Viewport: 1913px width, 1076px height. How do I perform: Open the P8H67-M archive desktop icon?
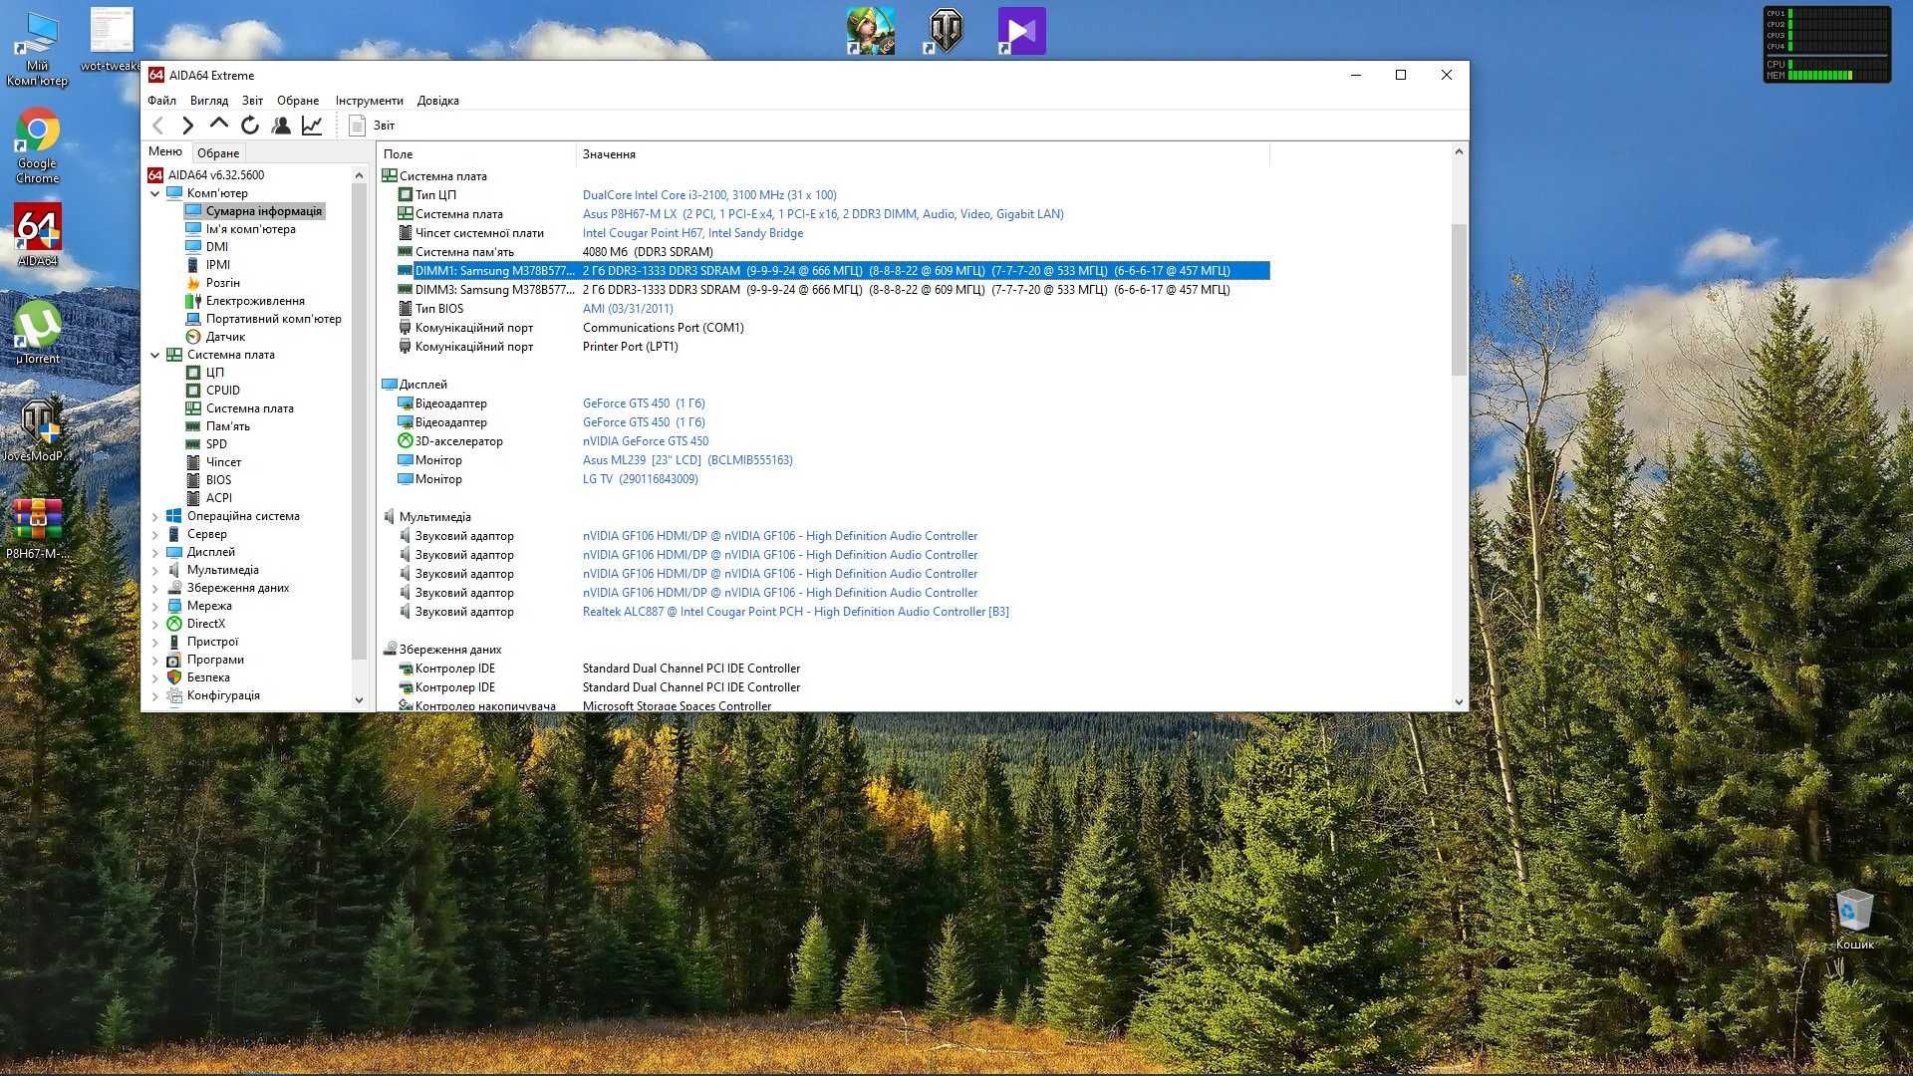coord(38,528)
